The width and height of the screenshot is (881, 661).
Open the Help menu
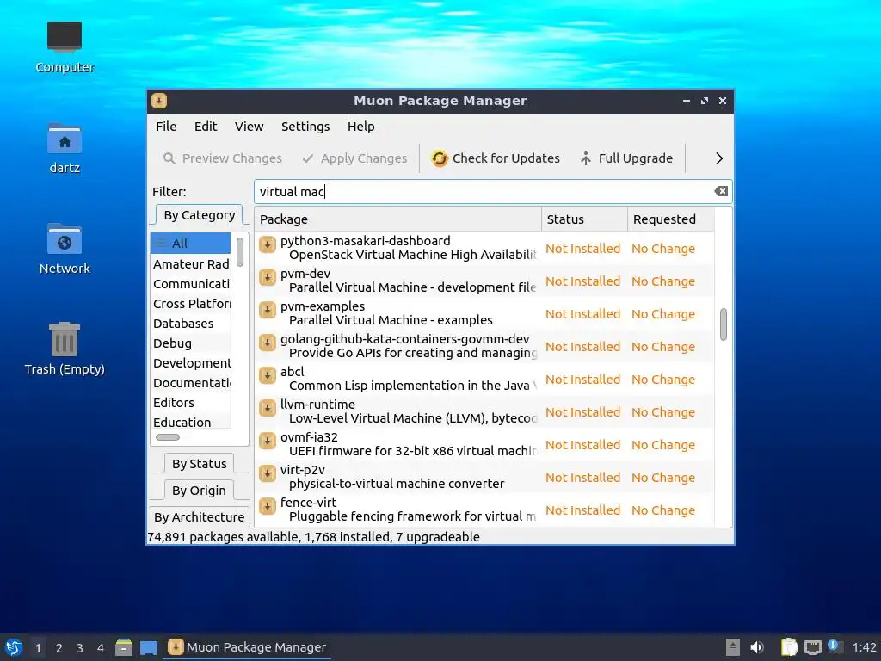(x=360, y=127)
